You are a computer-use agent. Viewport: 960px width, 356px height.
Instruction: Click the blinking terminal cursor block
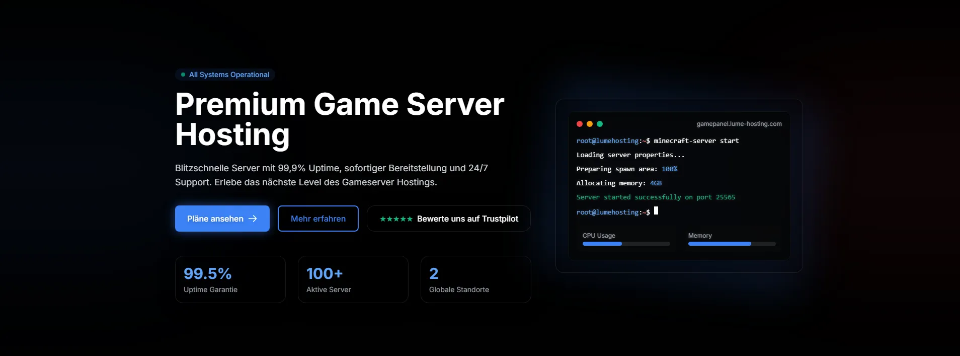pyautogui.click(x=656, y=211)
